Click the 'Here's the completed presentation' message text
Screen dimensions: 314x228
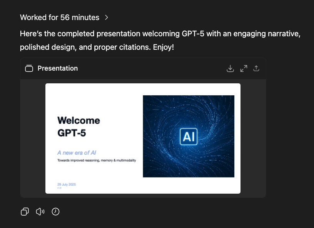160,41
